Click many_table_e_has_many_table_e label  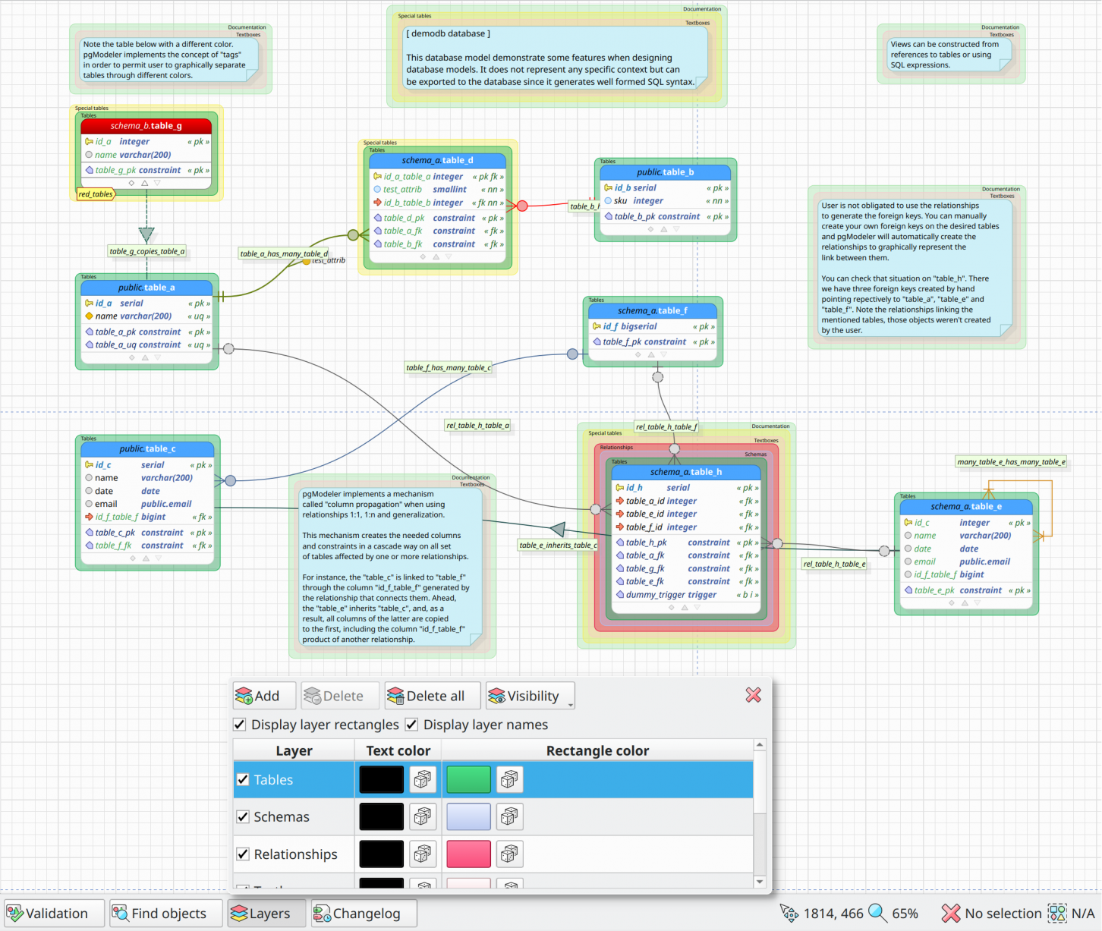tap(1011, 461)
